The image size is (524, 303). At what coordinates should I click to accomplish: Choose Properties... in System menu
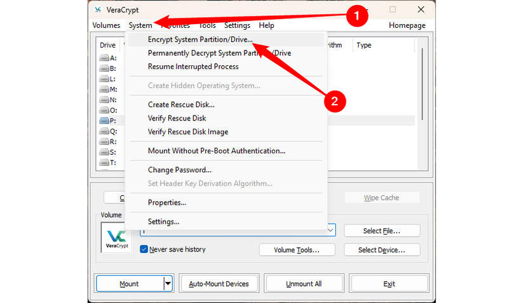pyautogui.click(x=226, y=203)
